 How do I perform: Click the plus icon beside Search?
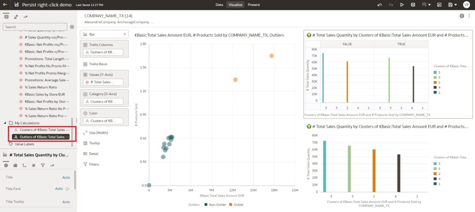(x=72, y=27)
